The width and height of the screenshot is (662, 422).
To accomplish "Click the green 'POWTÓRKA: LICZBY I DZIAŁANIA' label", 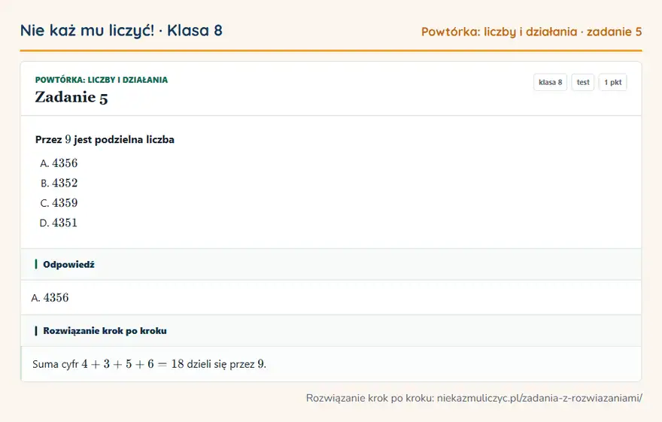I will pyautogui.click(x=102, y=80).
